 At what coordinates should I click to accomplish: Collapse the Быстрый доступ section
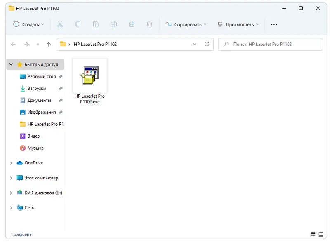[x=11, y=64]
